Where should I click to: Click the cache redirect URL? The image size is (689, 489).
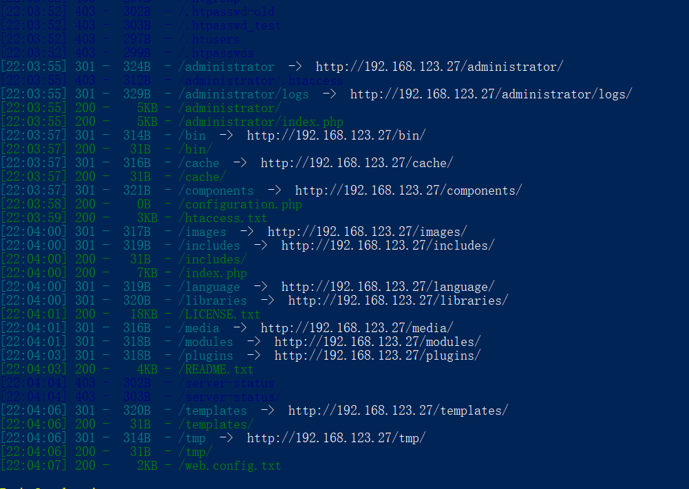[x=357, y=163]
